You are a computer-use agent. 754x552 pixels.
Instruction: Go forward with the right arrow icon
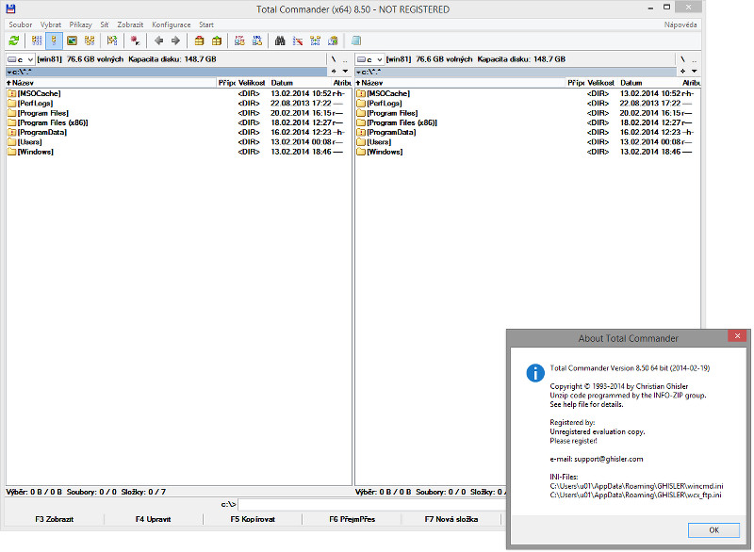coord(175,41)
